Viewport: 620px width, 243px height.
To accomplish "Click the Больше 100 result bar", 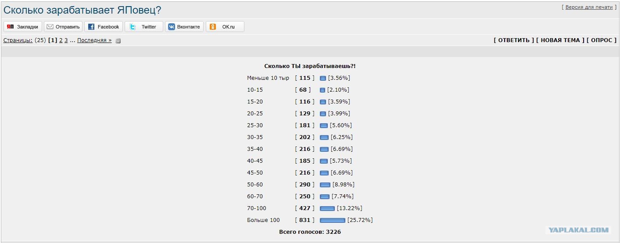I will tap(333, 220).
